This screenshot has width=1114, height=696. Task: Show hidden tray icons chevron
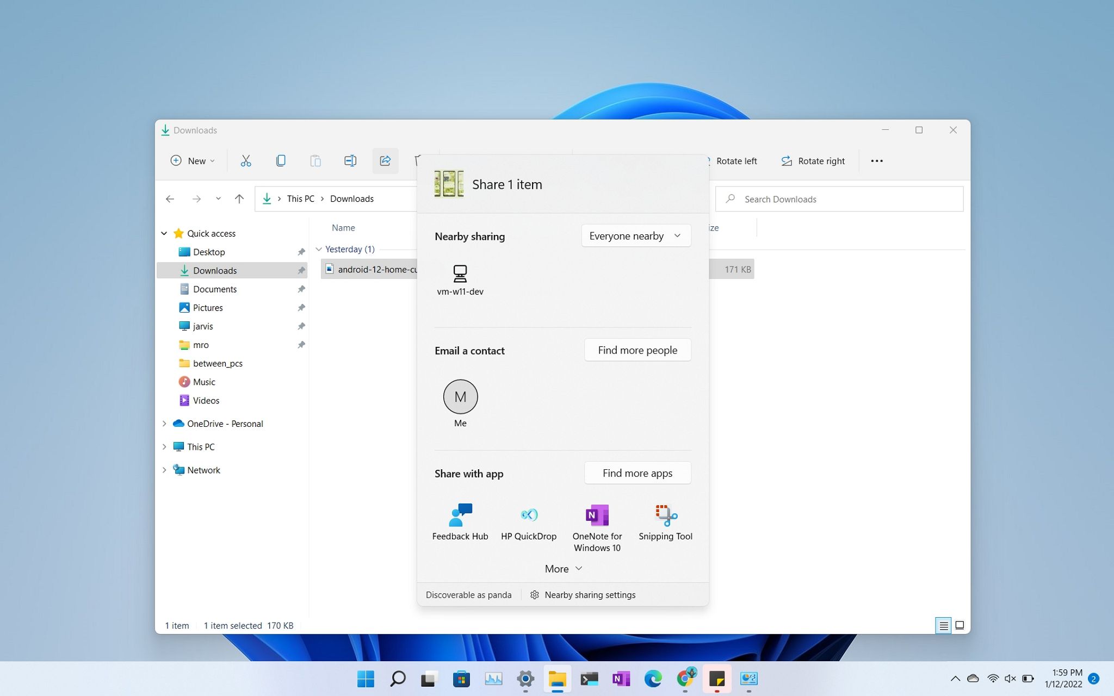coord(955,679)
